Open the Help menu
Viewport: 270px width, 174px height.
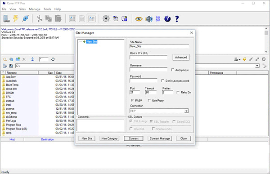pos(58,9)
